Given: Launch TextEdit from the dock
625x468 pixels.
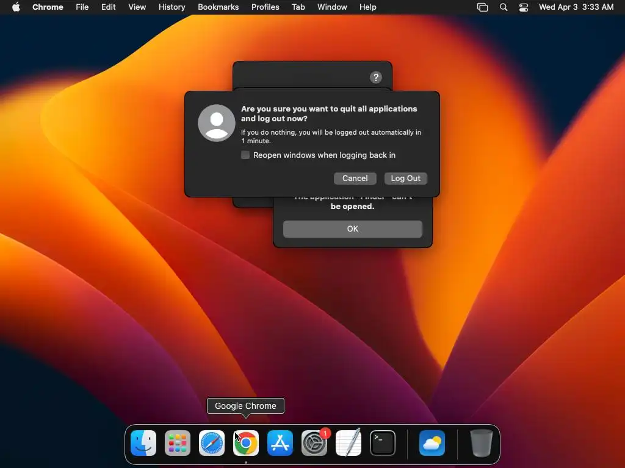Looking at the screenshot, I should point(349,443).
